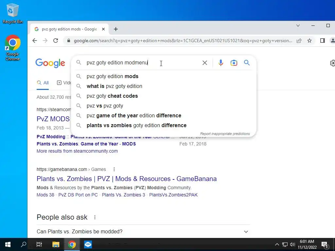Screen dimensions: 335x251
Task: Choose suggestion 'pvz goty edition mods'
Action: (164, 76)
